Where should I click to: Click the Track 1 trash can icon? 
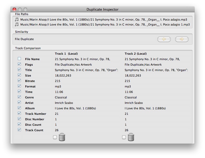[62, 137]
